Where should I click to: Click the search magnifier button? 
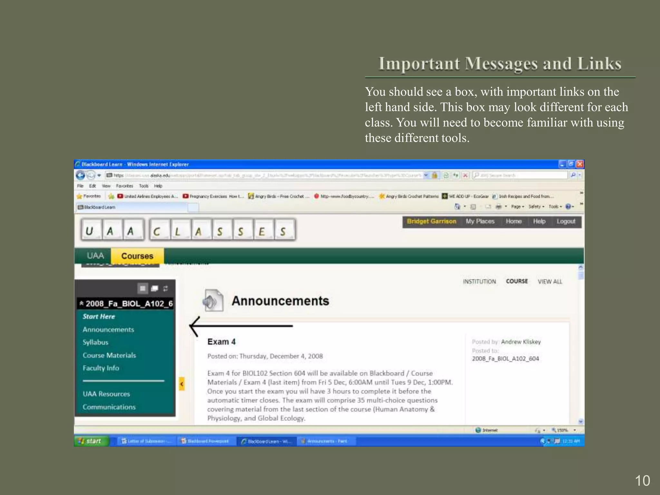coord(573,175)
